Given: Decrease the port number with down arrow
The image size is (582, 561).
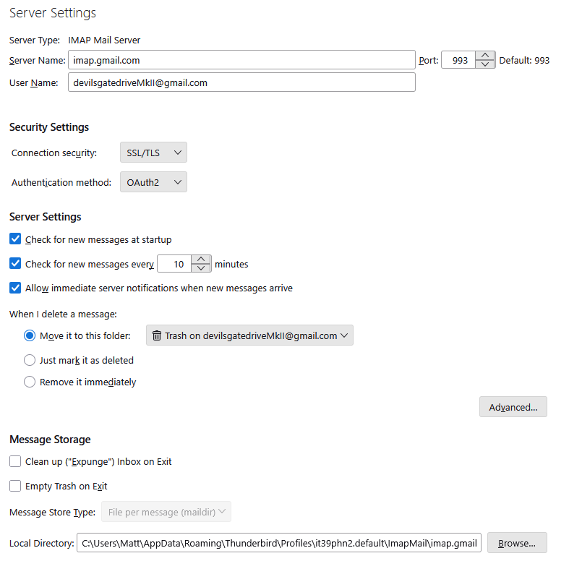Looking at the screenshot, I should coord(484,64).
